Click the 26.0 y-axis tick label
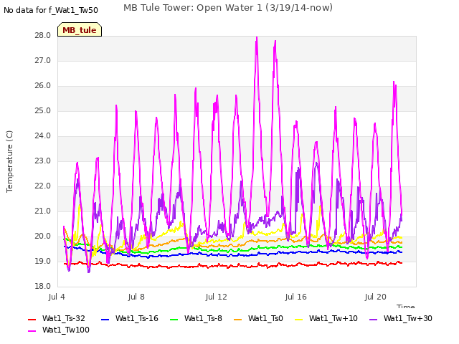Screen dimensions: 459x344 click(43, 86)
